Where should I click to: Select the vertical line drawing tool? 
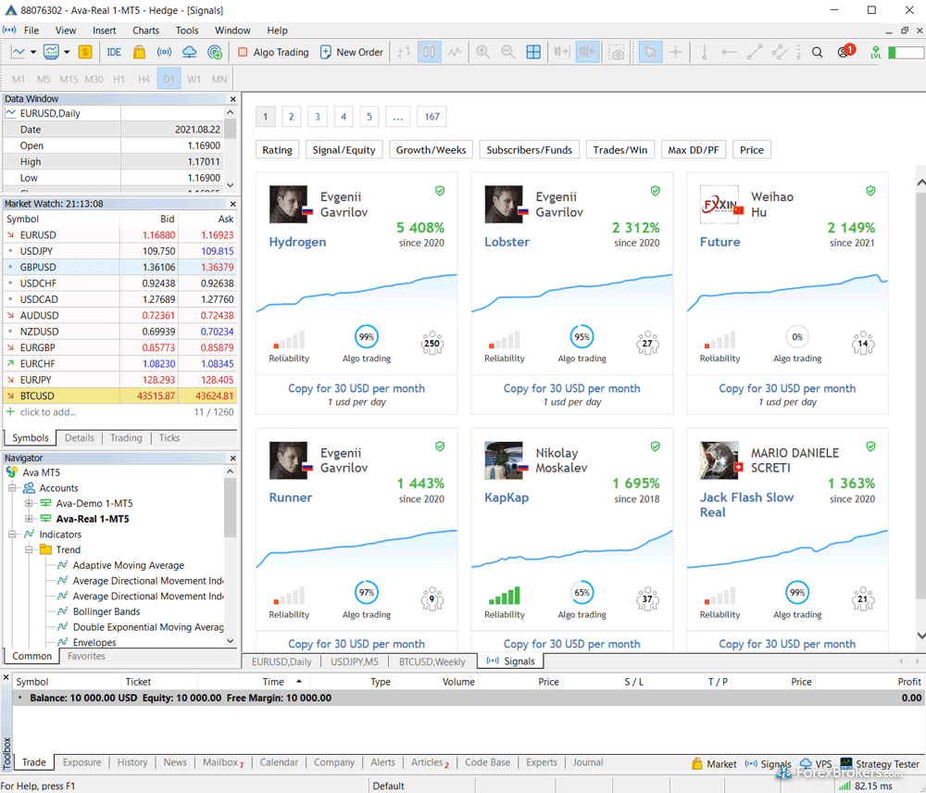[x=704, y=52]
